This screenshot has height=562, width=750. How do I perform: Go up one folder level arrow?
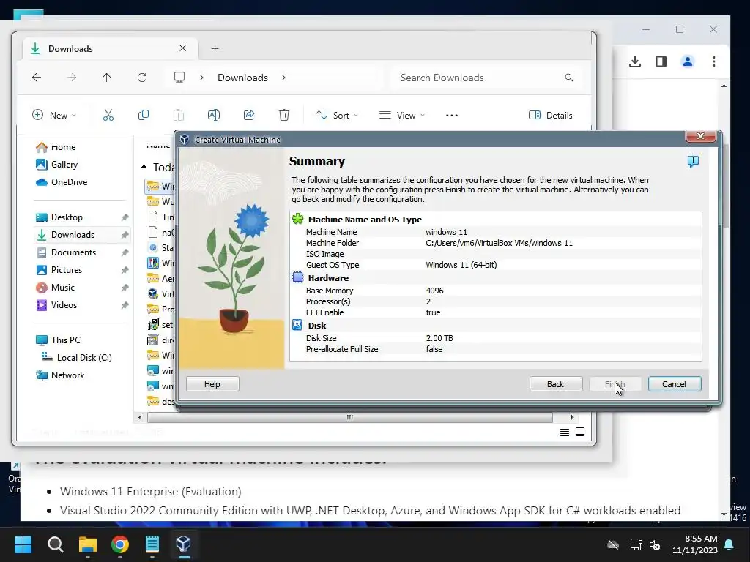(x=106, y=78)
